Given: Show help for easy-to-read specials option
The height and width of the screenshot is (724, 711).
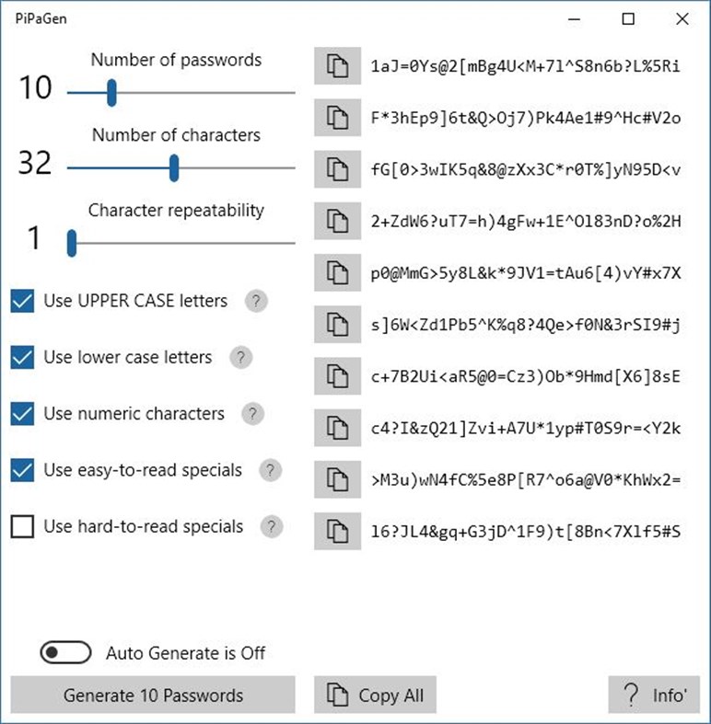Looking at the screenshot, I should click(x=270, y=470).
